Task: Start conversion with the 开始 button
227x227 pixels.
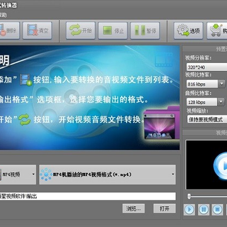Action: click(81, 30)
